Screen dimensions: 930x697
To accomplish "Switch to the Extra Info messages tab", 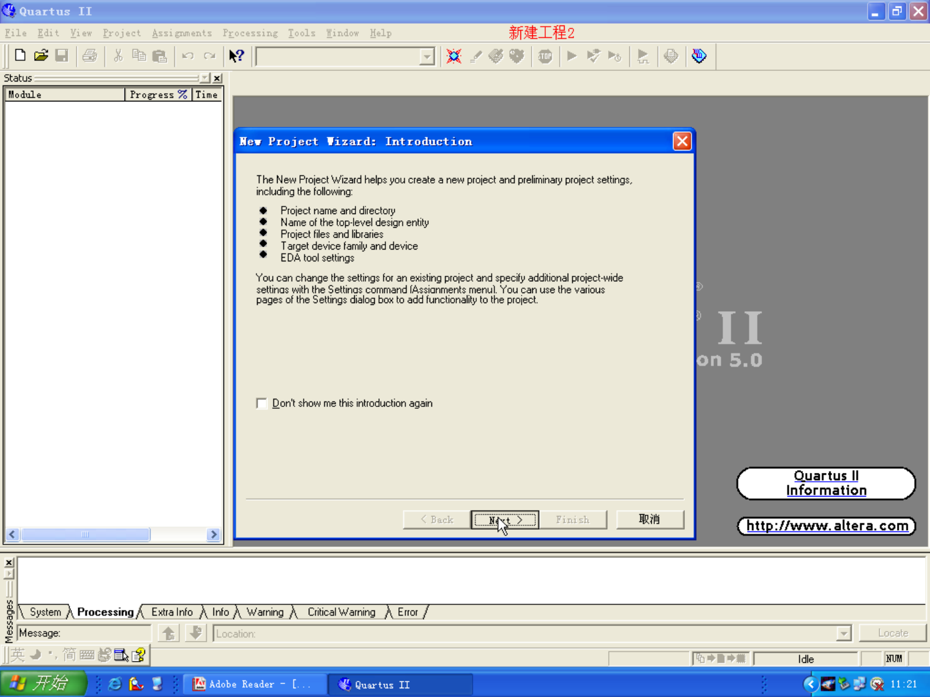I will tap(172, 612).
